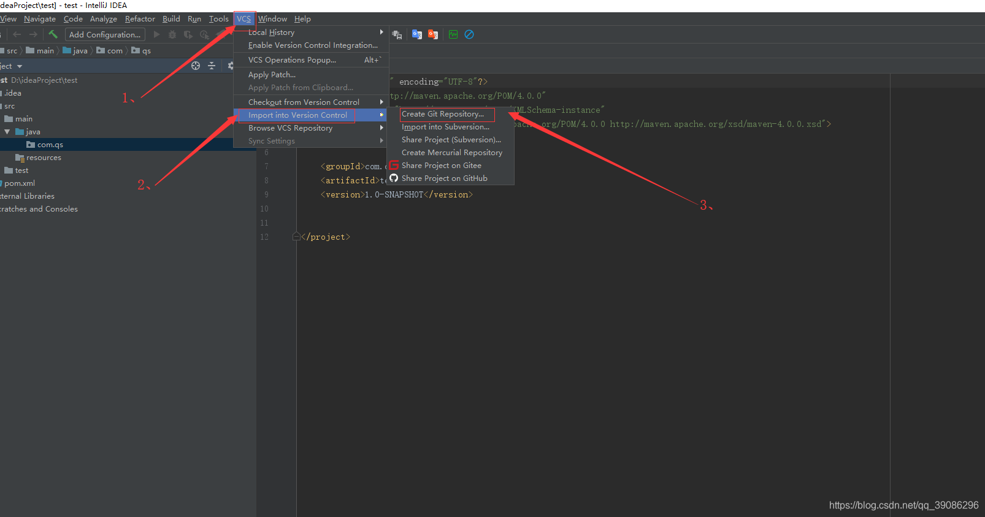Select Share Project (Subversion)...

450,140
